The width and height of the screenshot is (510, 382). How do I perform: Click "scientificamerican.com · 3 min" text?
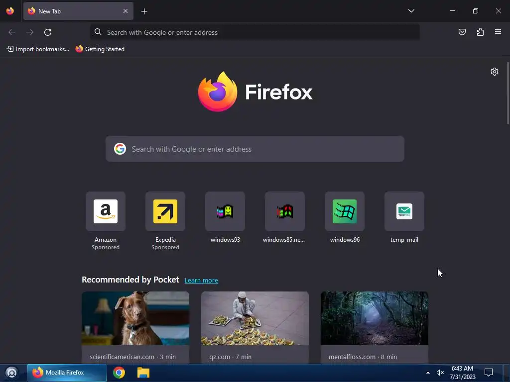132,357
